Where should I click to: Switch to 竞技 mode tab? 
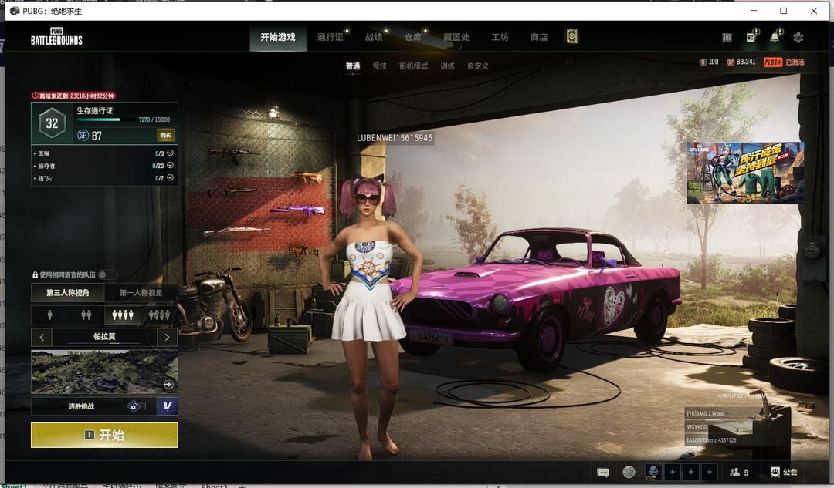[x=379, y=66]
